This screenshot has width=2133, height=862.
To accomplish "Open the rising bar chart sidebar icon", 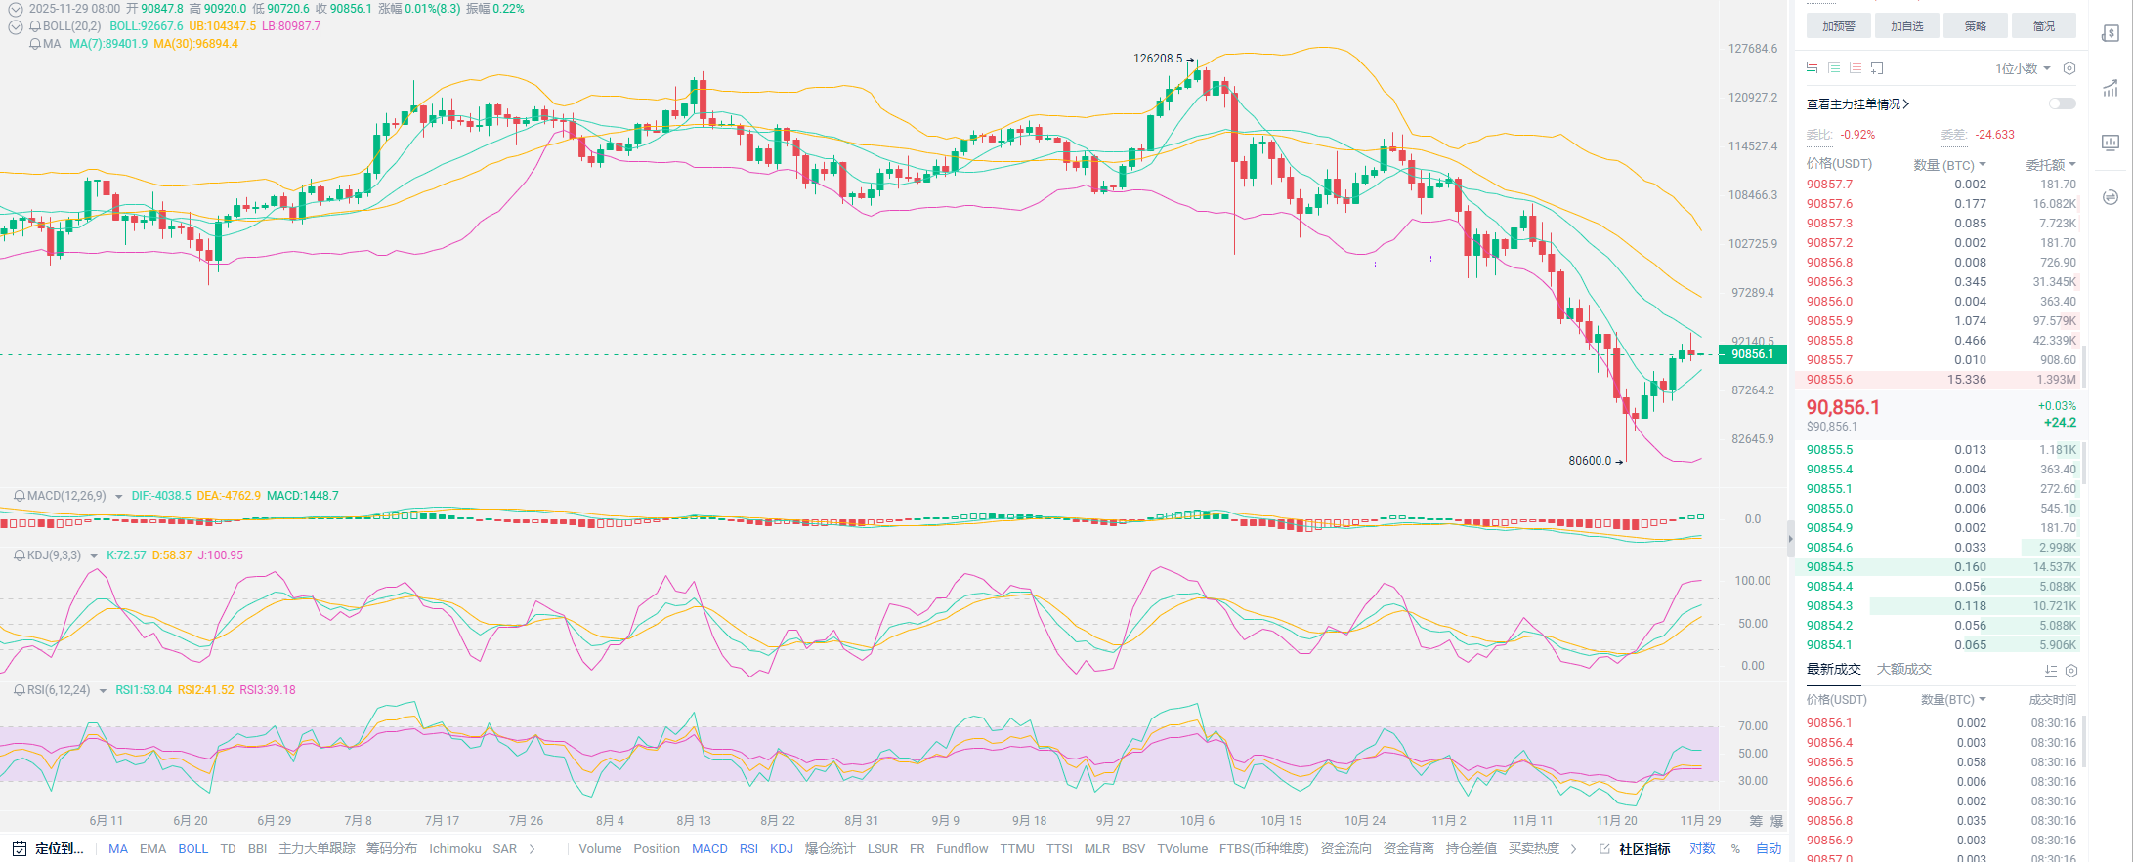I will pos(2111,89).
